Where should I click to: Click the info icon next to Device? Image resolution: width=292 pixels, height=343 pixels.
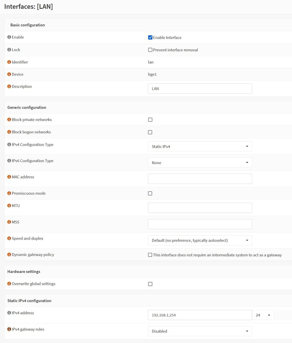[x=9, y=74]
